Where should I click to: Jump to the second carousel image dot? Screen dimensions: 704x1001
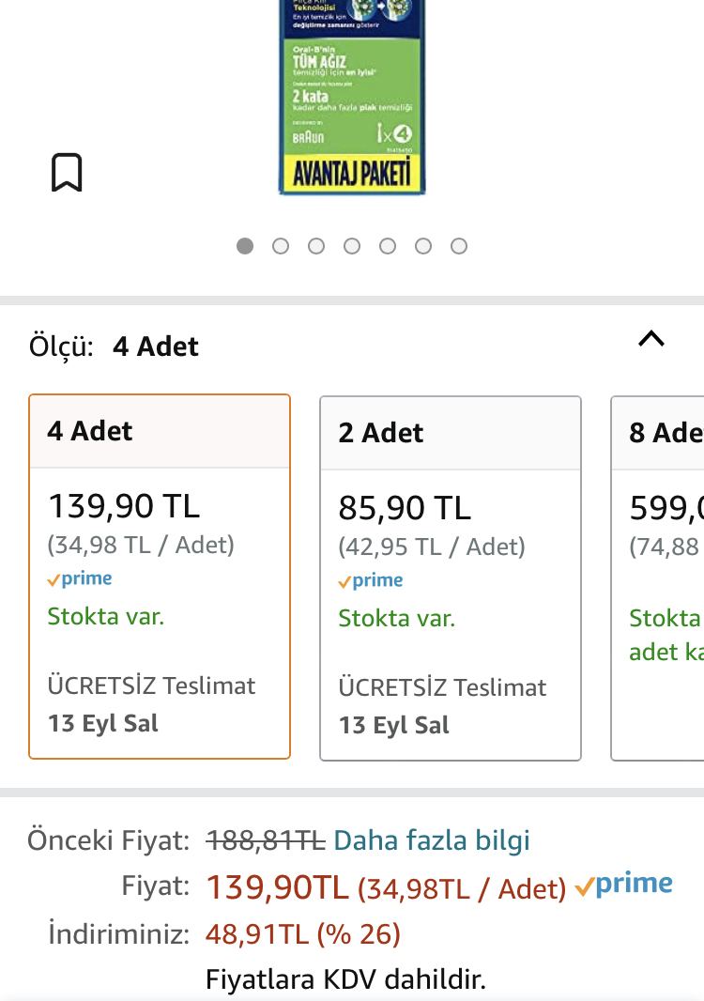tap(281, 246)
